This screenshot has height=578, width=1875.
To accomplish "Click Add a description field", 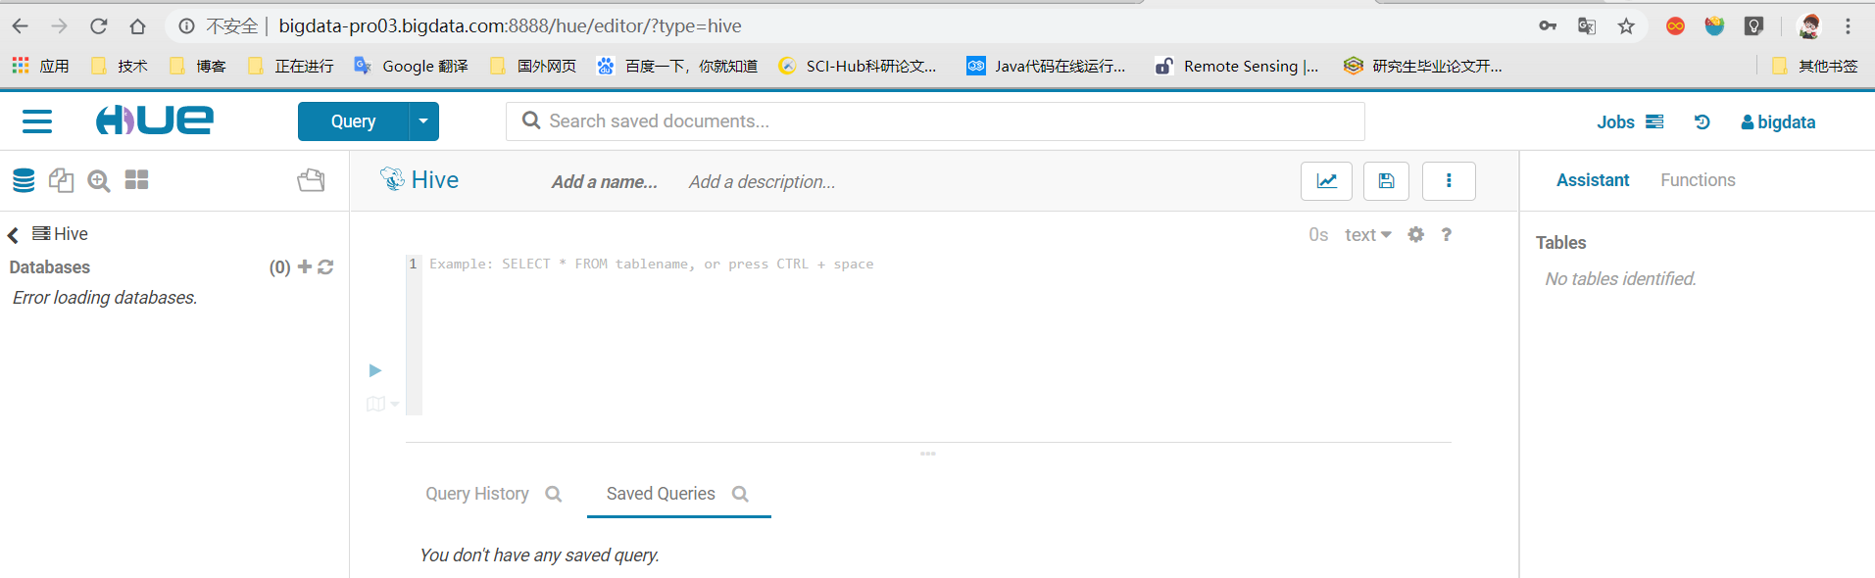I will point(762,182).
